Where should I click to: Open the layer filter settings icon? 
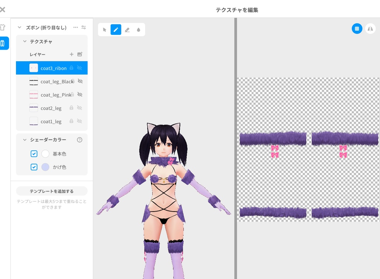tap(83, 27)
